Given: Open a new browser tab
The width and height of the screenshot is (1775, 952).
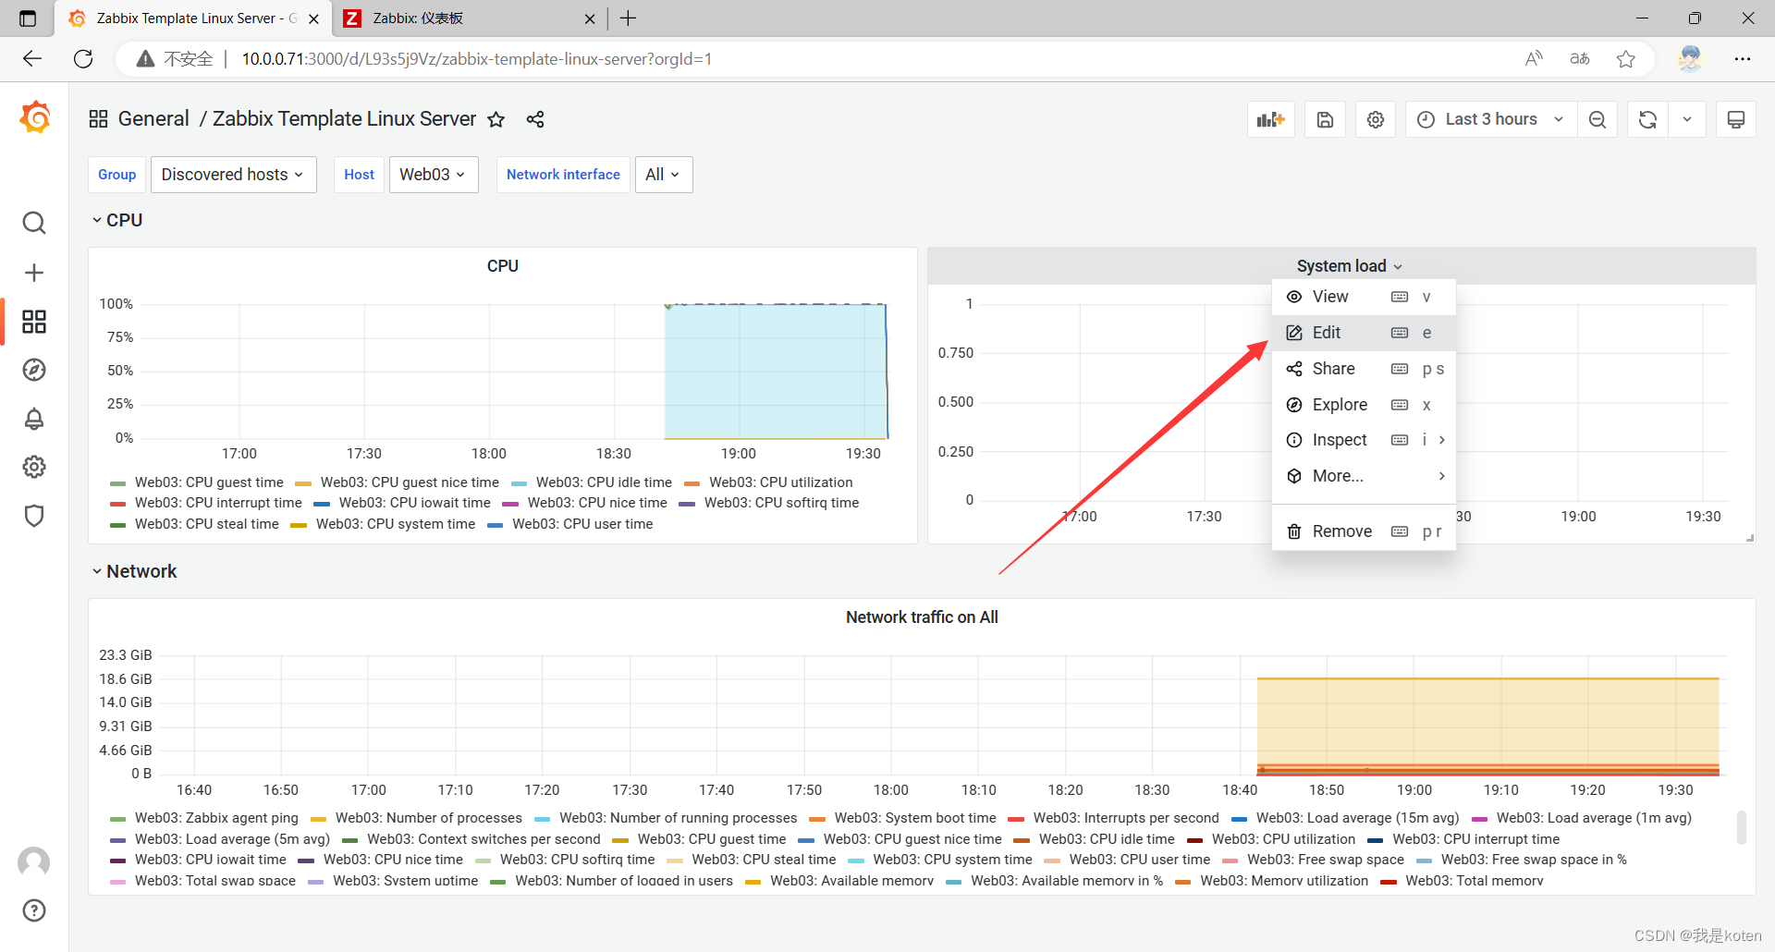Looking at the screenshot, I should [x=629, y=18].
